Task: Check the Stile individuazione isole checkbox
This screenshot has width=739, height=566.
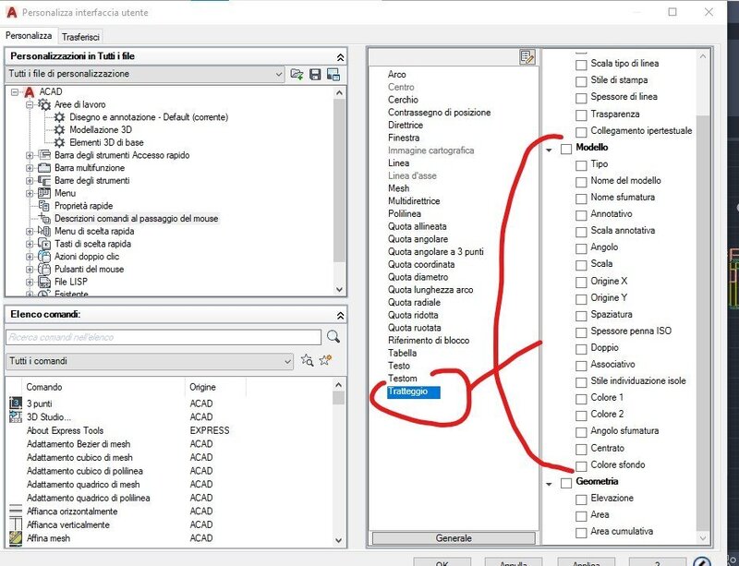Action: point(581,382)
